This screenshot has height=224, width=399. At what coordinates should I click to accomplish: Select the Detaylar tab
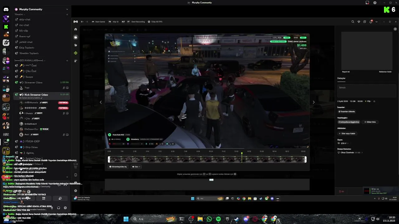pyautogui.click(x=341, y=78)
